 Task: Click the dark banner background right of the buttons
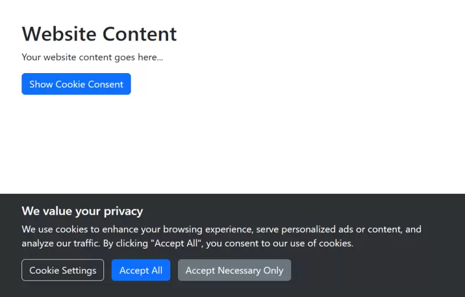[378, 270]
